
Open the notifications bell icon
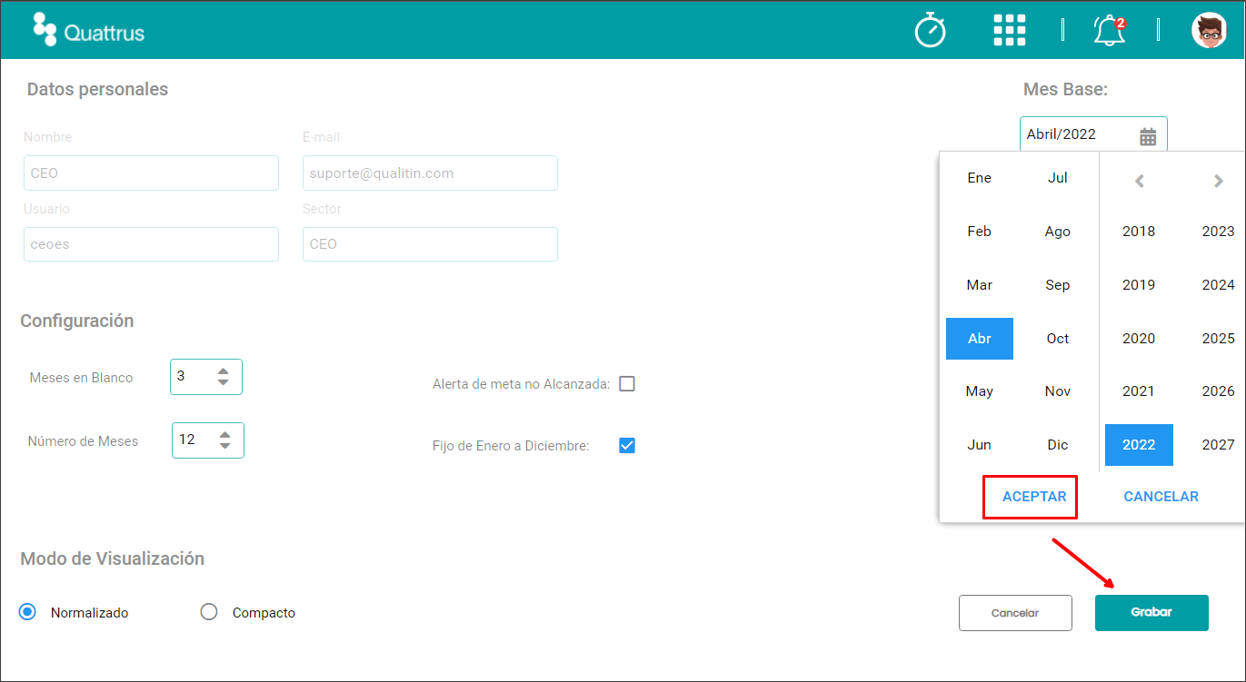[x=1110, y=30]
